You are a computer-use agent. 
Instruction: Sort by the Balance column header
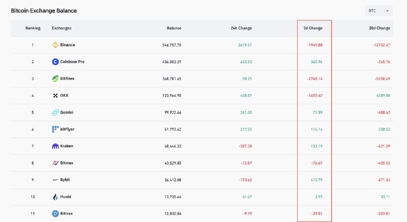[x=174, y=28]
